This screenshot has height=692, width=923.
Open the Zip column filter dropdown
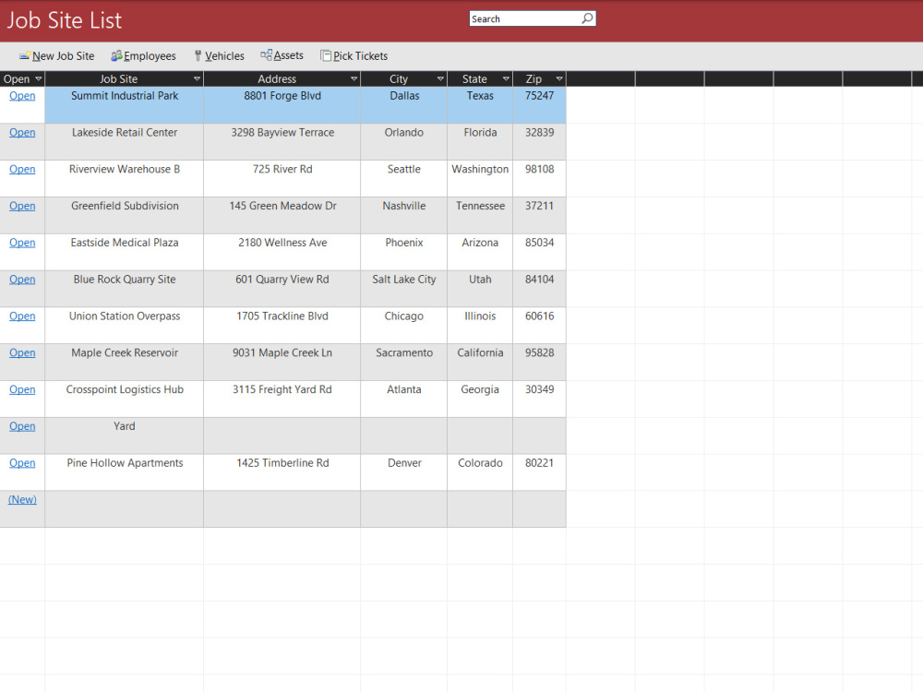[x=559, y=78]
